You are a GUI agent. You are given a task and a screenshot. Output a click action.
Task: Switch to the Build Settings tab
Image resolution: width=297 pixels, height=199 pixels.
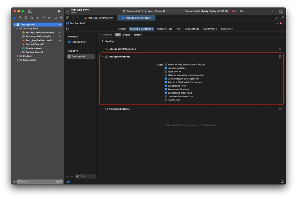coord(192,29)
